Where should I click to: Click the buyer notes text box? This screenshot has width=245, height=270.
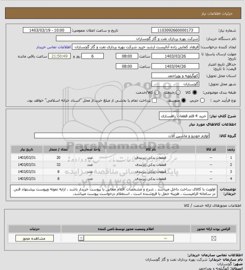[114, 191]
